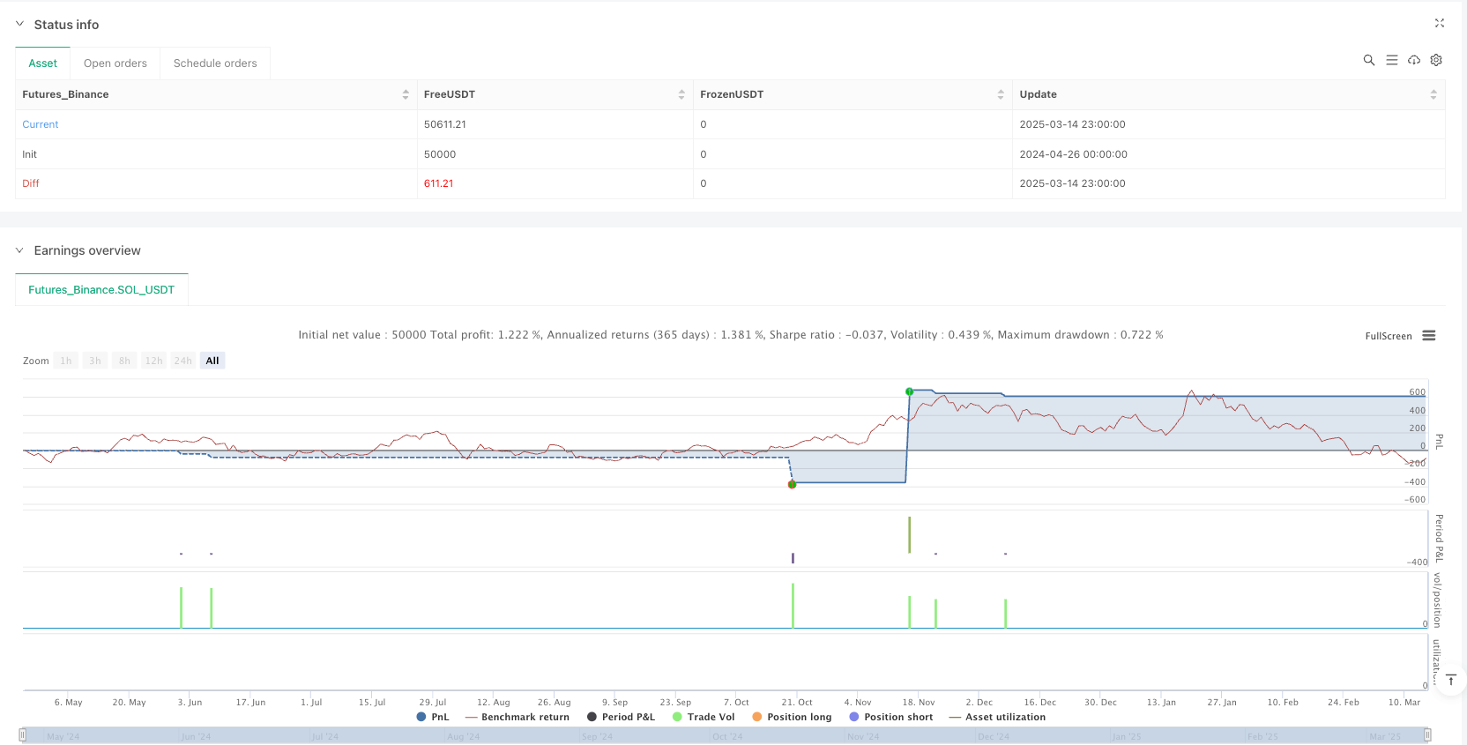Sort by Futures_Binance column
Viewport: 1467px width, 745px height.
(406, 94)
